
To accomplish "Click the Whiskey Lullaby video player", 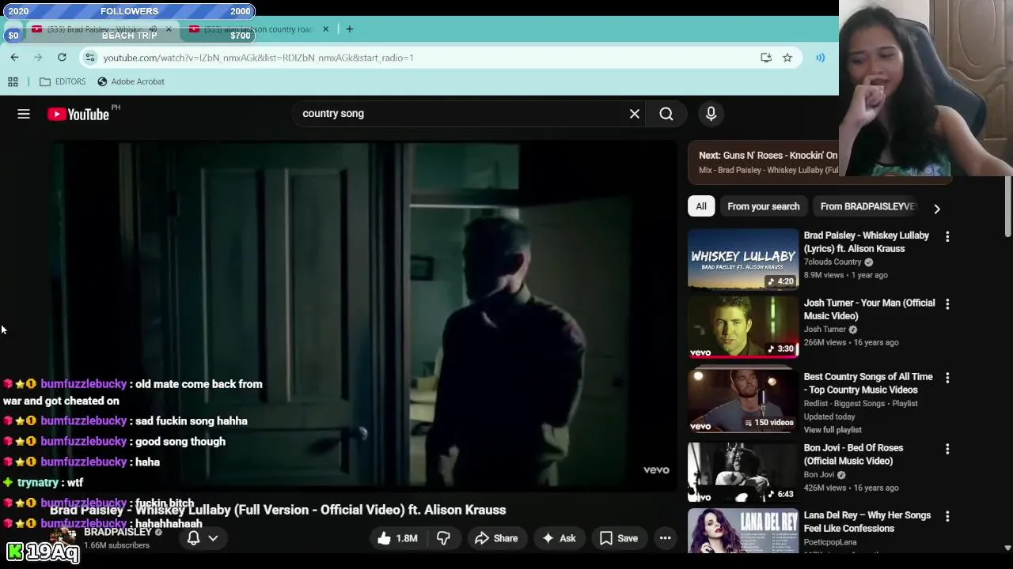I will [x=364, y=316].
